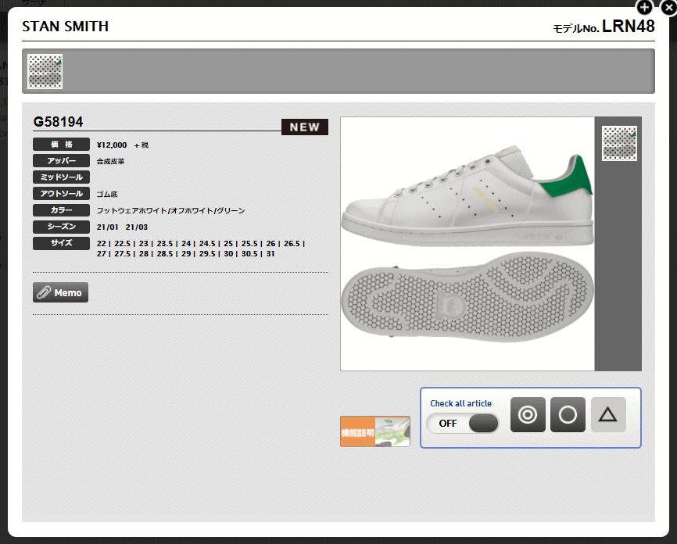
Task: Click the season value 21/01
Action: pyautogui.click(x=108, y=227)
